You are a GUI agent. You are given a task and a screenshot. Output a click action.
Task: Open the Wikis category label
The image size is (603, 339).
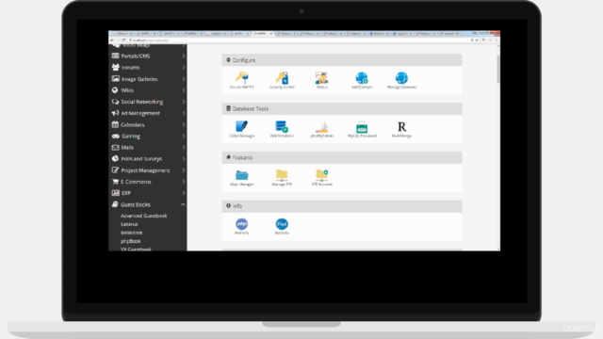point(127,90)
